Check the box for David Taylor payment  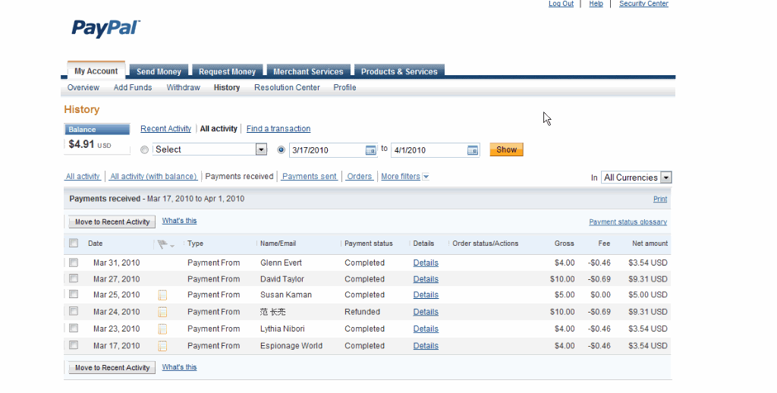(x=74, y=278)
